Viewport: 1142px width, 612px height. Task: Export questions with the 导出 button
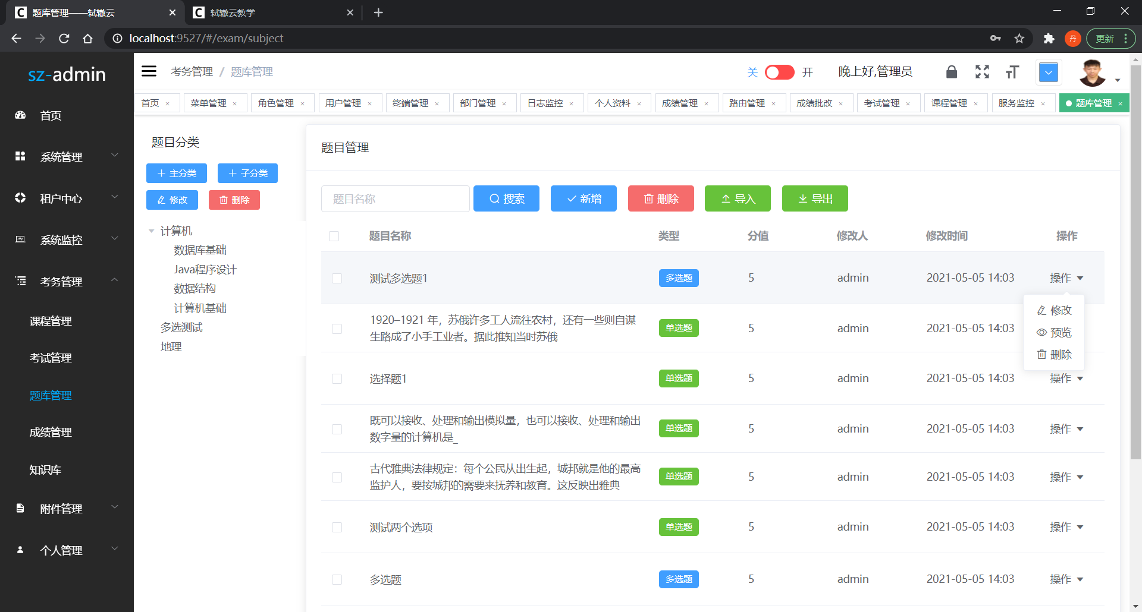coord(815,198)
